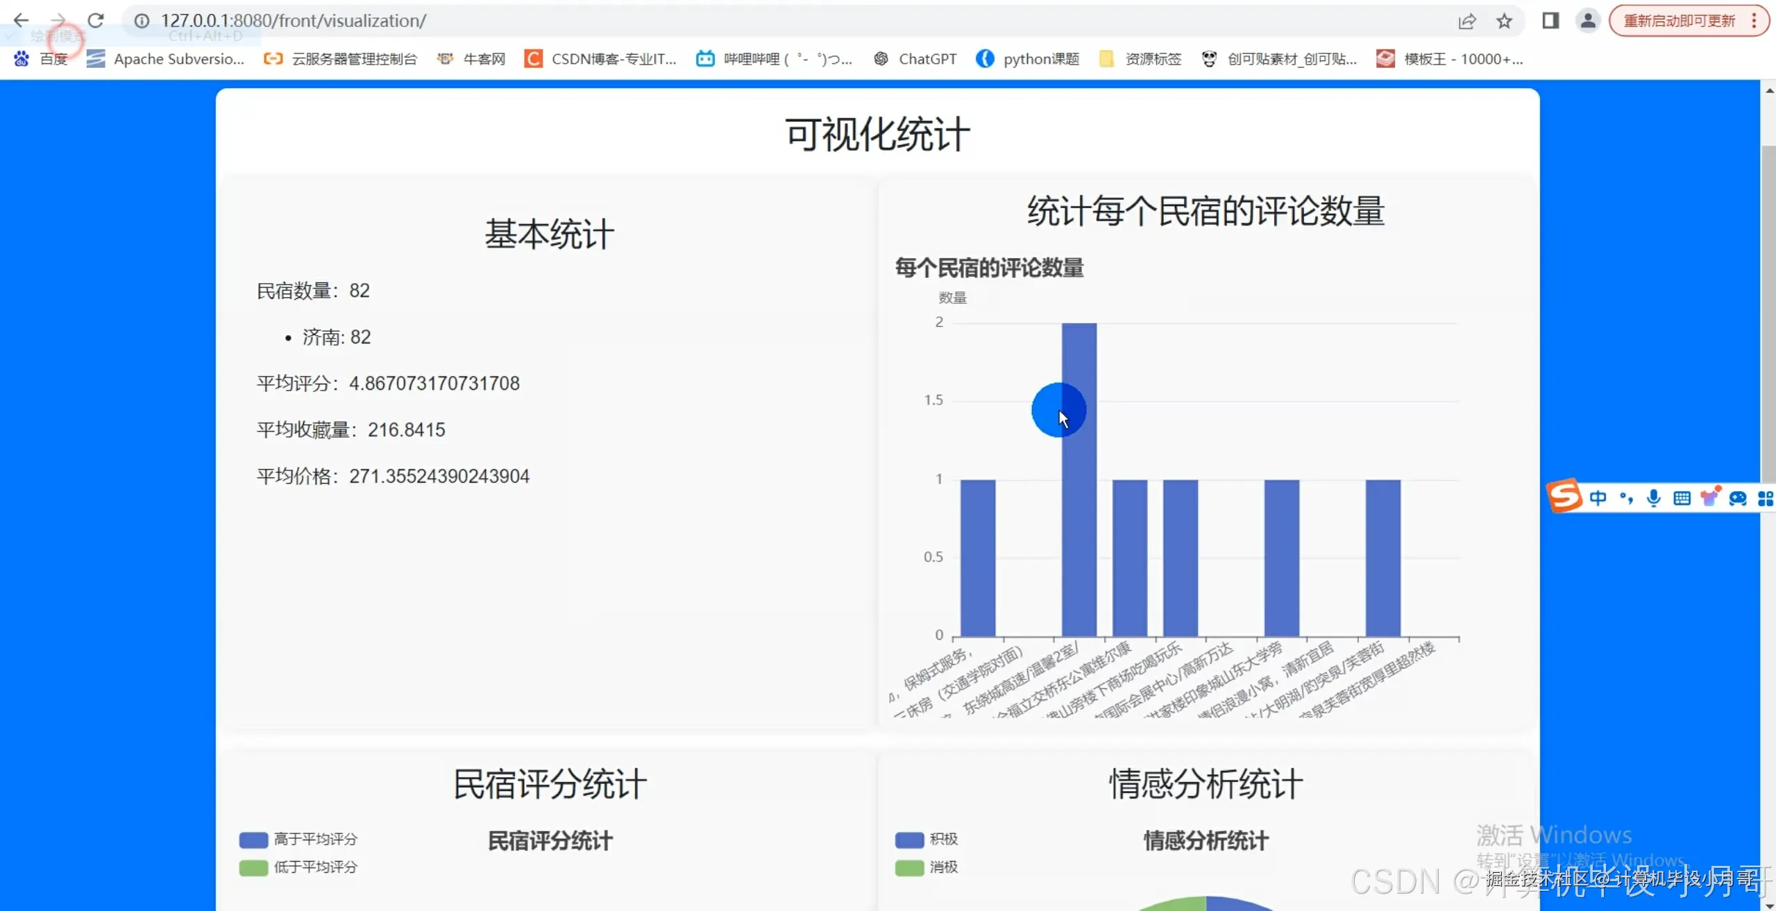Bookmark this page with the star icon
This screenshot has height=911, width=1776.
1504,22
